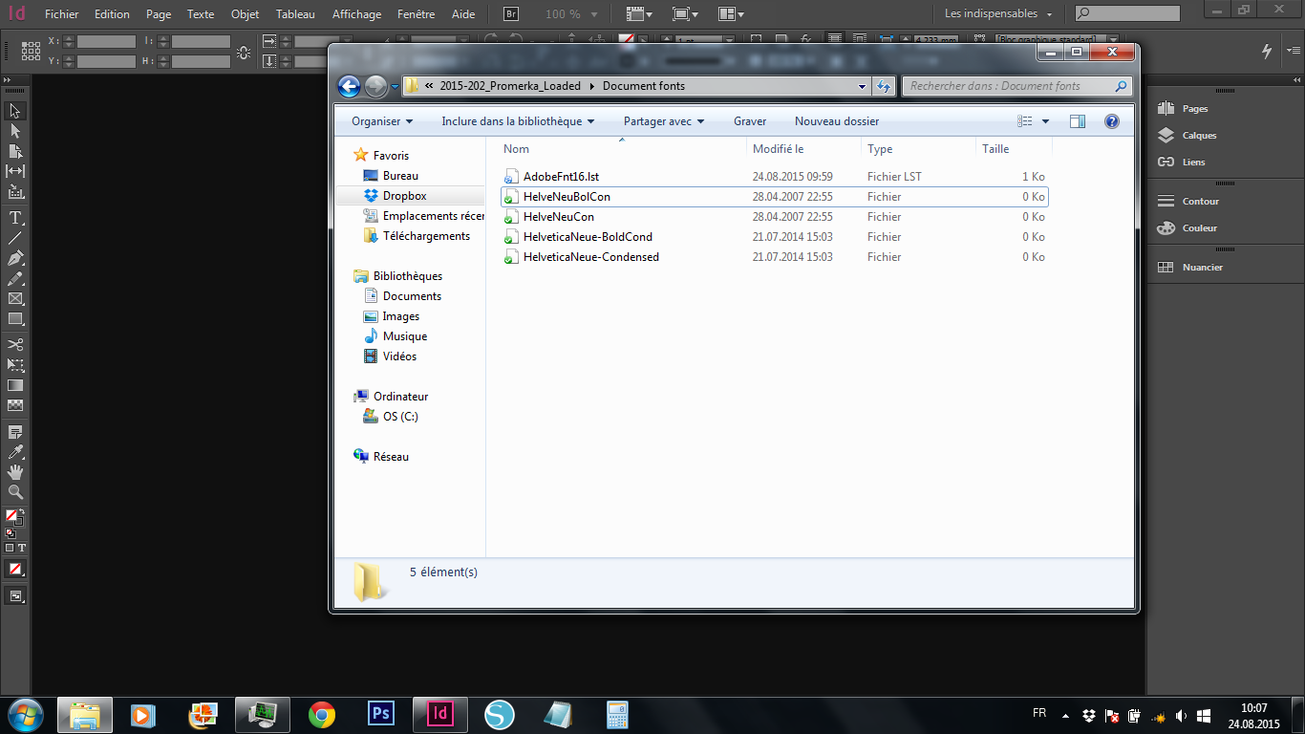
Task: Open Adobe Bridge via Br button
Action: pyautogui.click(x=511, y=14)
